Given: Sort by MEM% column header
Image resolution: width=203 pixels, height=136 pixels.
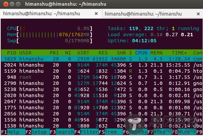Looking at the screenshot, I should 156,53.
